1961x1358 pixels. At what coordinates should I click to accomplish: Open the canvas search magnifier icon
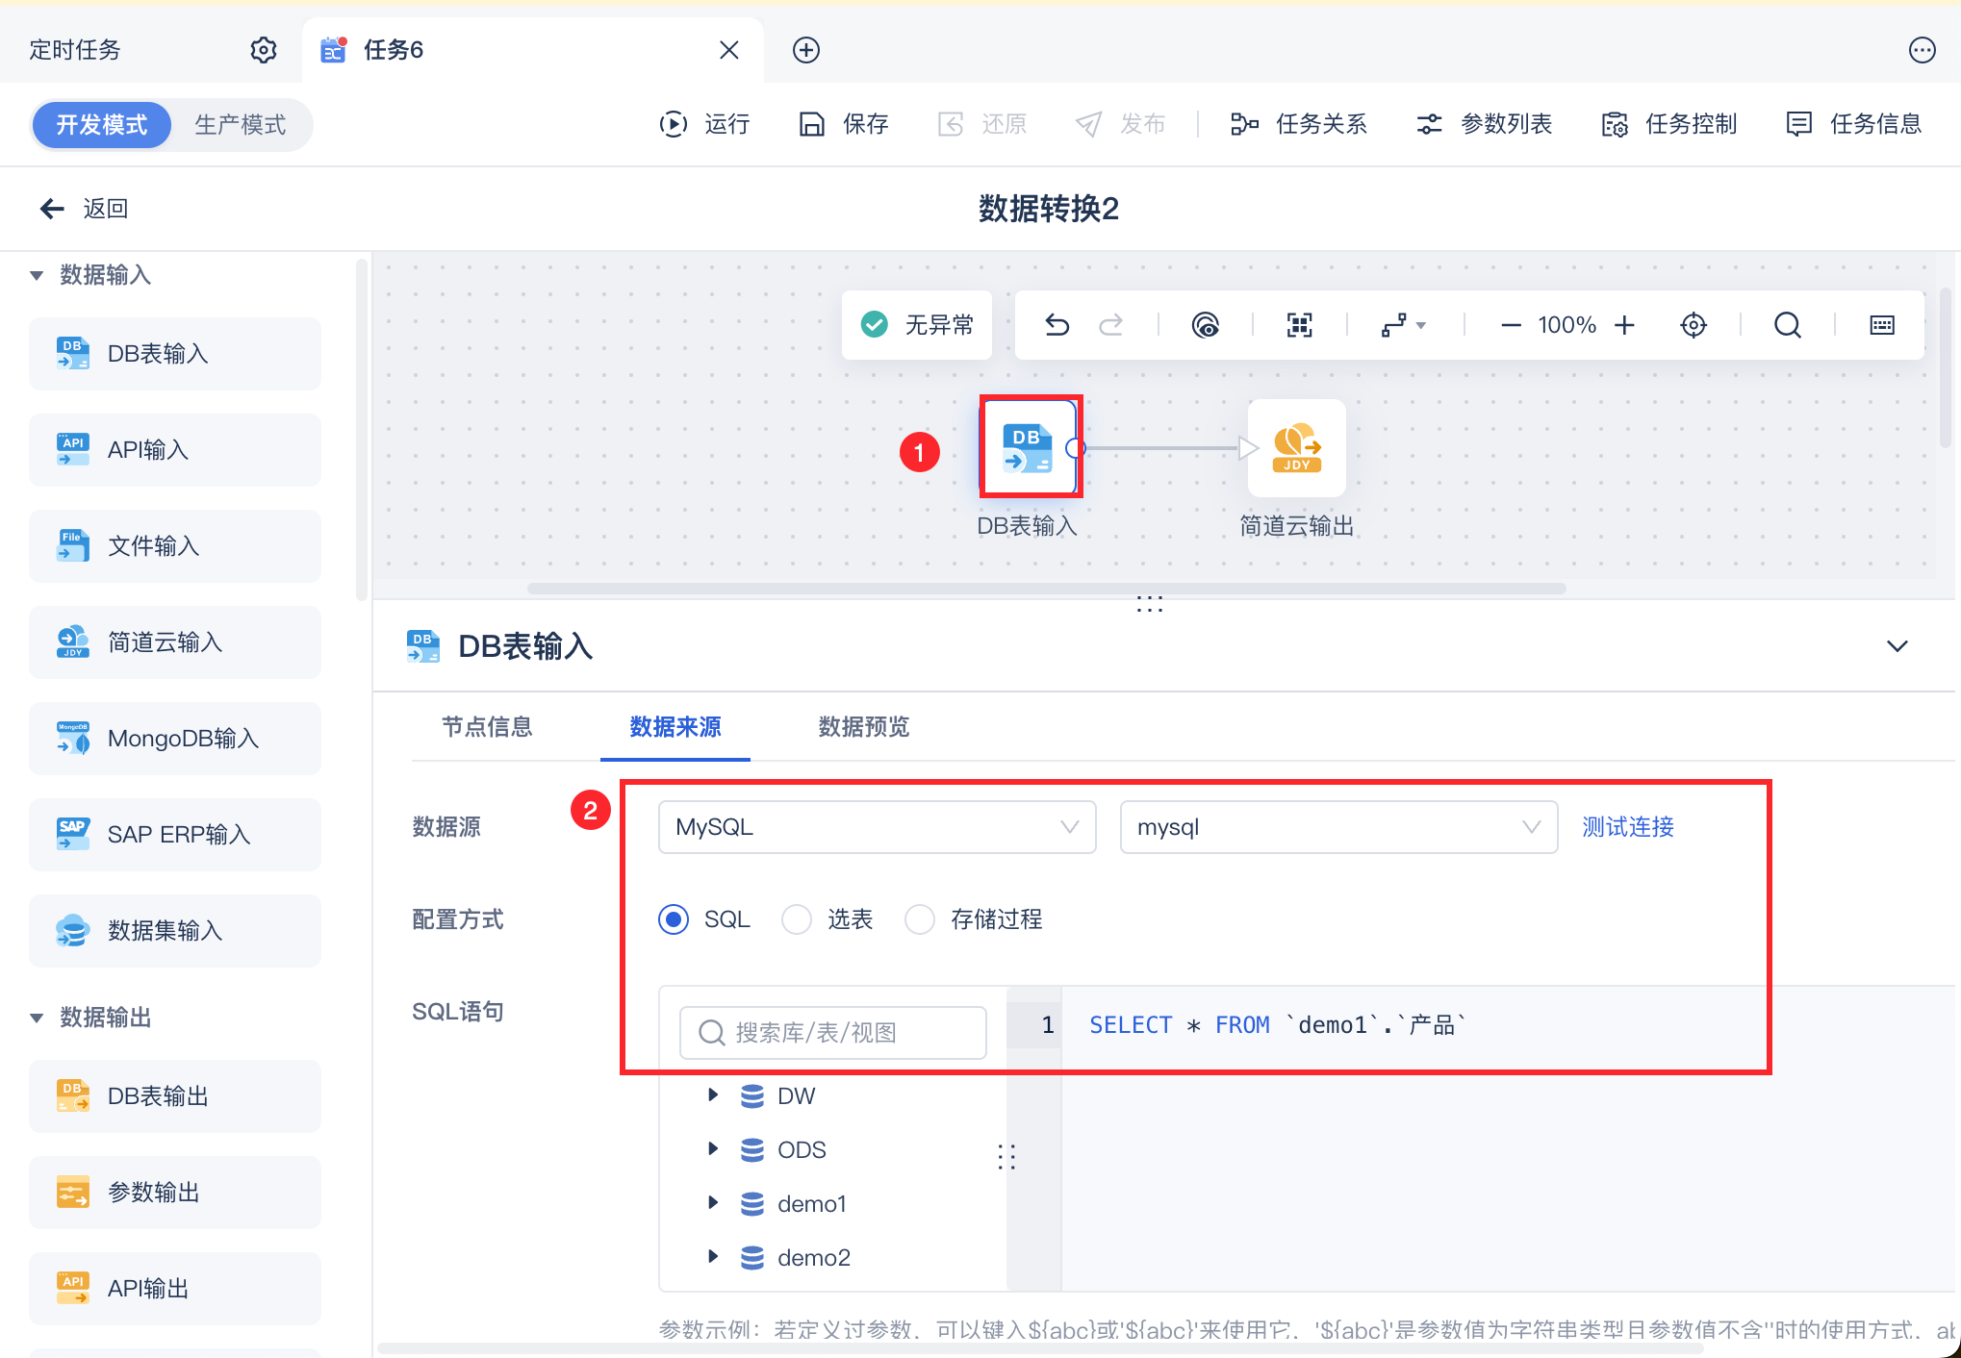tap(1787, 325)
